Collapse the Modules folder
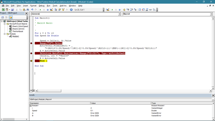The width and height of the screenshot is (215, 121). pos(4,34)
